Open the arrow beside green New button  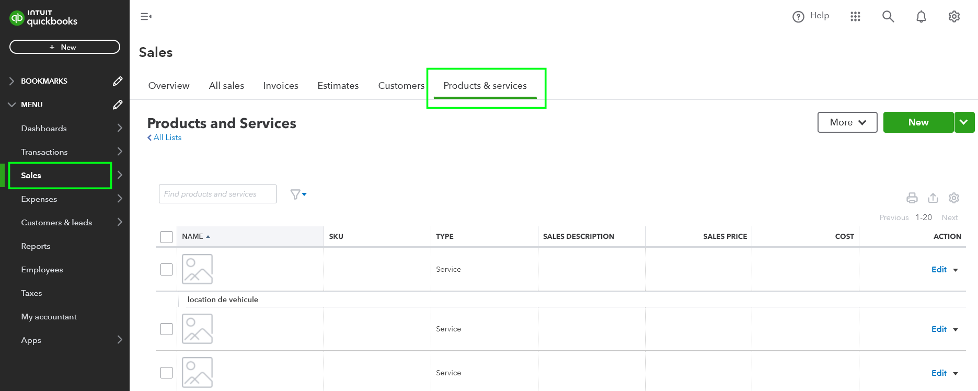tap(964, 122)
